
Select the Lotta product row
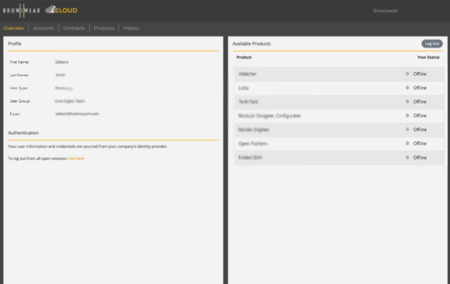click(339, 88)
